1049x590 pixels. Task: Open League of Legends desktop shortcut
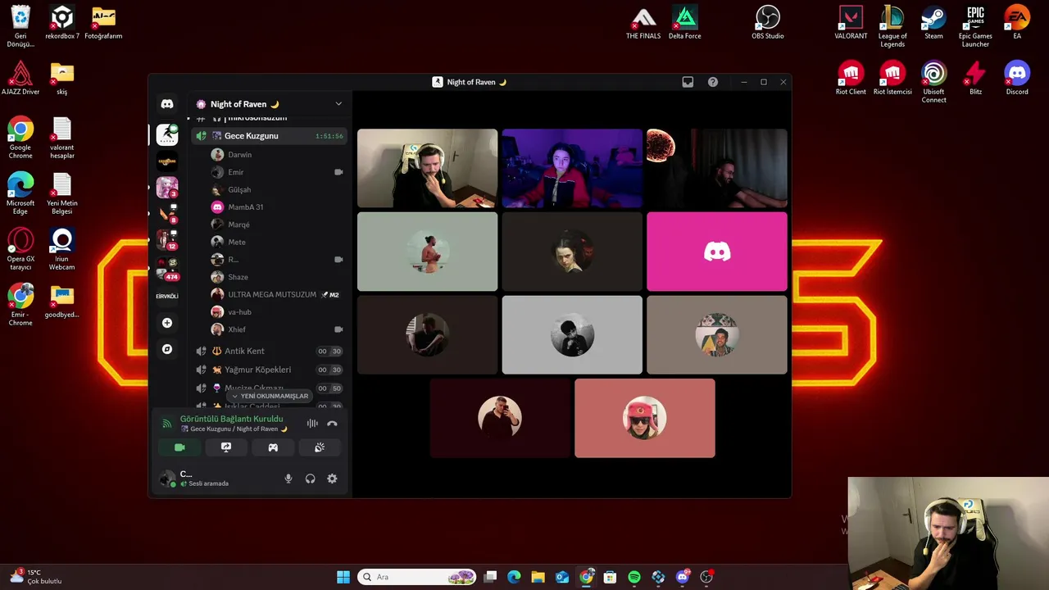(x=892, y=26)
